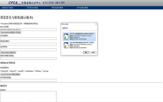Select the certificate ending in N913
This screenshot has width=163, height=102.
coord(79,36)
